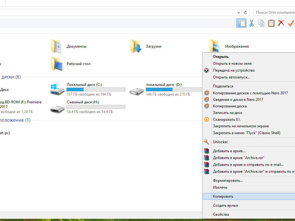The height and width of the screenshot is (221, 295).
Task: Collapse the положения (1) group header
Action: tap(15, 120)
